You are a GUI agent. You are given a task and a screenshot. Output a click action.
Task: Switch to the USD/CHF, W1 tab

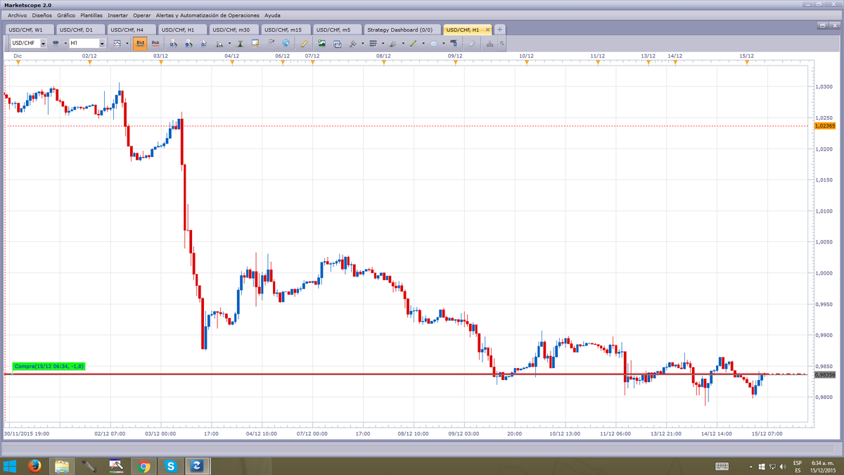coord(29,30)
